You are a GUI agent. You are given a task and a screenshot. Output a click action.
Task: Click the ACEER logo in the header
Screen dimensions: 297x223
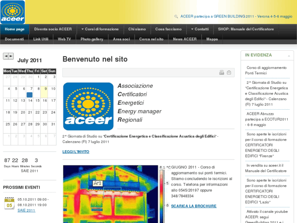click(x=13, y=12)
